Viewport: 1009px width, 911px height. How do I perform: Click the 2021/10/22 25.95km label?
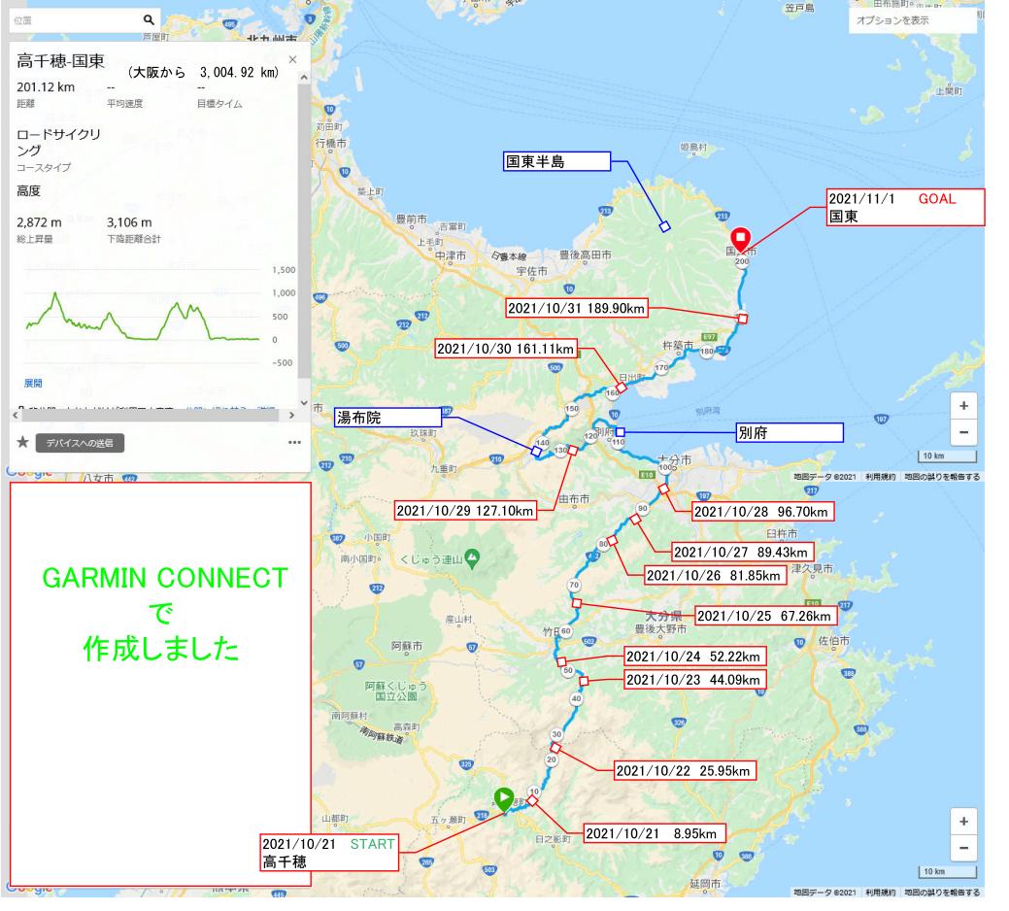685,771
